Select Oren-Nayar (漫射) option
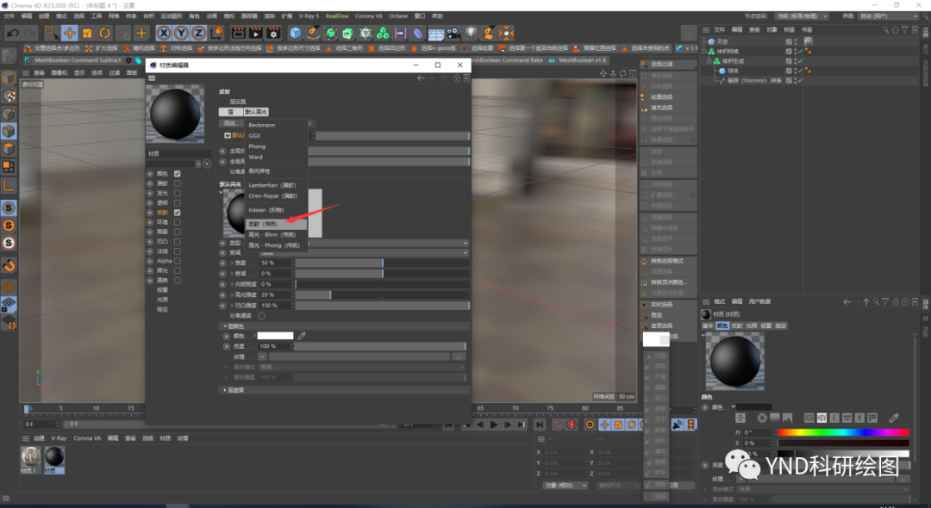The image size is (931, 508). [276, 195]
